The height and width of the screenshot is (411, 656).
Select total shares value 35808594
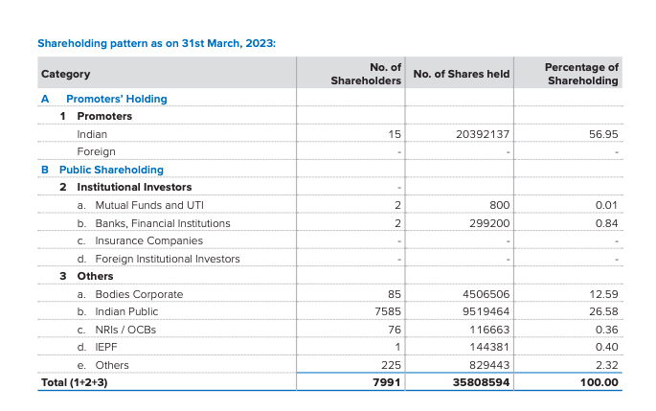(481, 382)
